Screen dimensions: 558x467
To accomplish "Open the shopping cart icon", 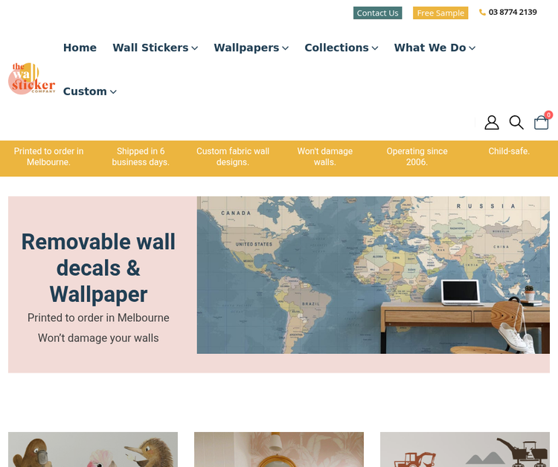I will point(541,123).
